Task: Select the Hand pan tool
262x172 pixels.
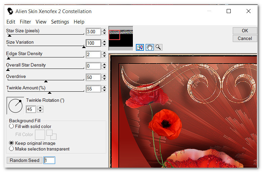Action: [x=149, y=47]
